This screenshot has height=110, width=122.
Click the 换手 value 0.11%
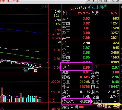coord(85,92)
